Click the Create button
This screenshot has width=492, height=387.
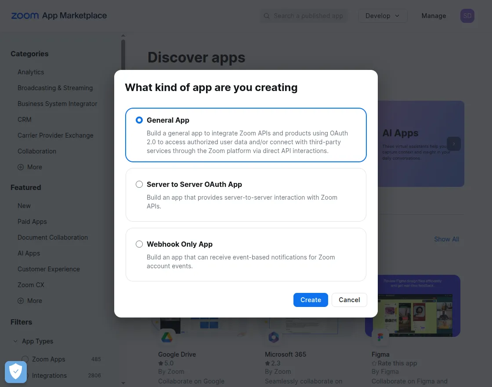pos(311,299)
